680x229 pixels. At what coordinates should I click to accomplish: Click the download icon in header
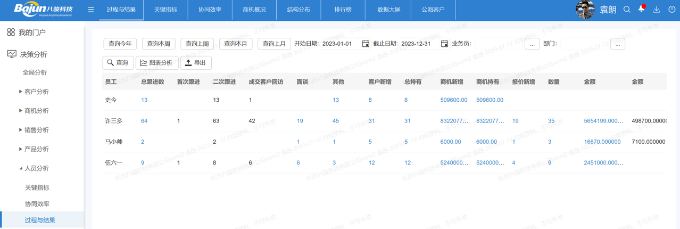tap(656, 10)
